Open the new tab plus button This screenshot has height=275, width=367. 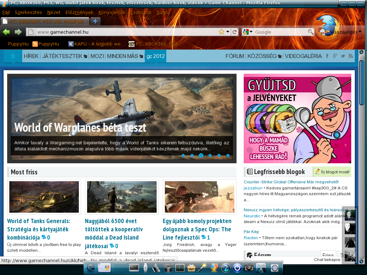(95, 21)
